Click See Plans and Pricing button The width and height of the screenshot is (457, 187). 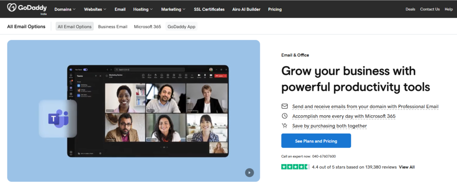click(316, 141)
